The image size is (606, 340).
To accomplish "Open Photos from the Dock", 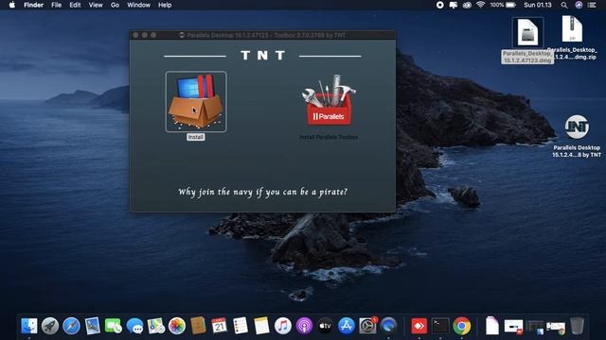I will (177, 326).
